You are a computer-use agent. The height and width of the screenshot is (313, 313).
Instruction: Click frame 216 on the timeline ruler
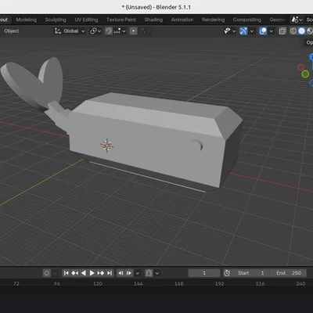tap(260, 283)
